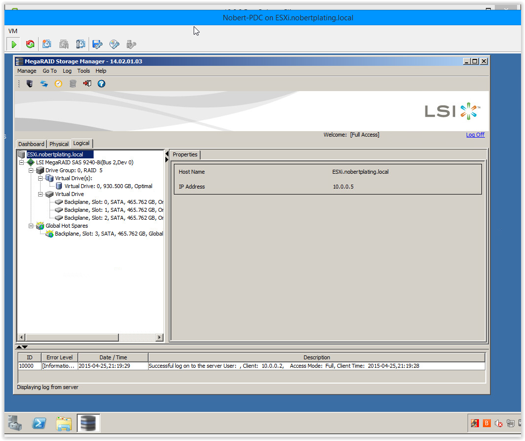Collapse Drive Group: 0, RAID 5
Image resolution: width=525 pixels, height=441 pixels.
[31, 170]
